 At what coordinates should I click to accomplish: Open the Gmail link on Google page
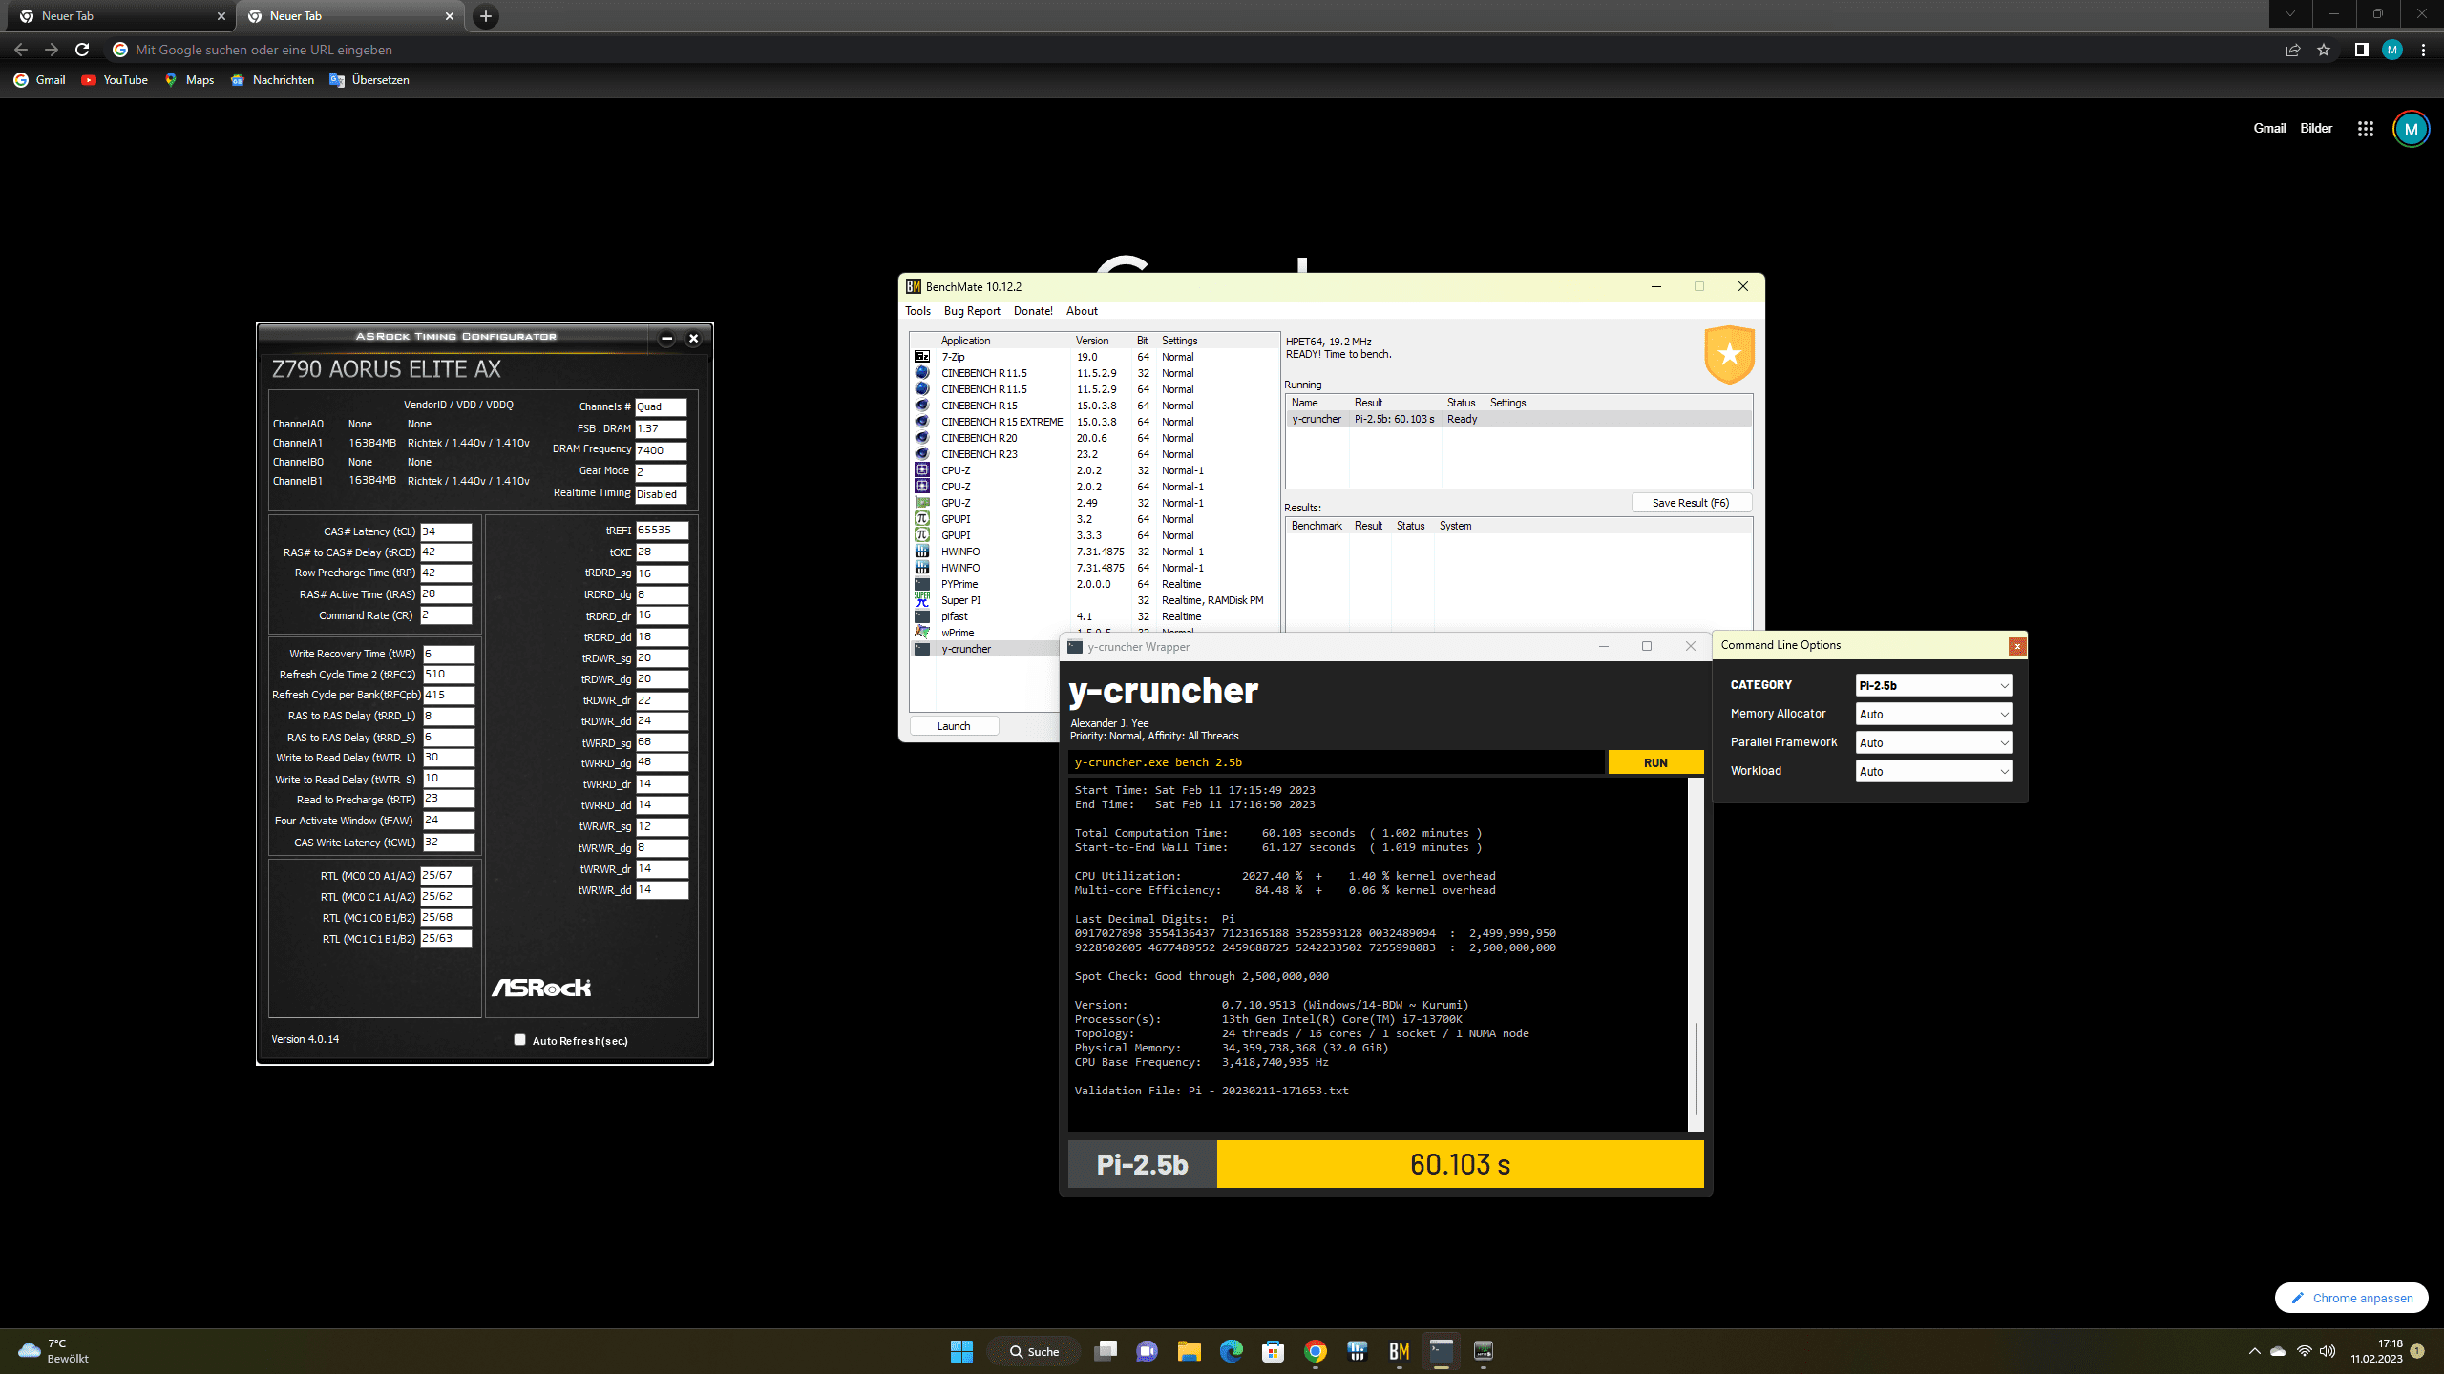pyautogui.click(x=2269, y=129)
